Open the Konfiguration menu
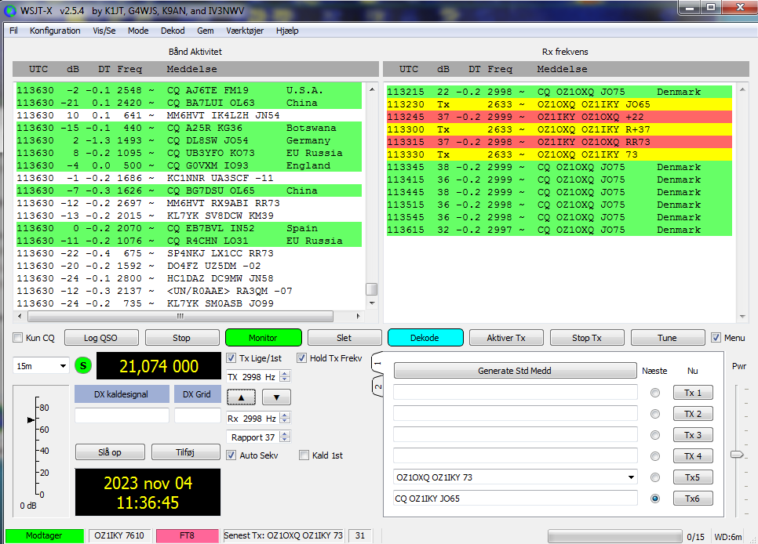Viewport: 758px width, 544px height. tap(55, 31)
